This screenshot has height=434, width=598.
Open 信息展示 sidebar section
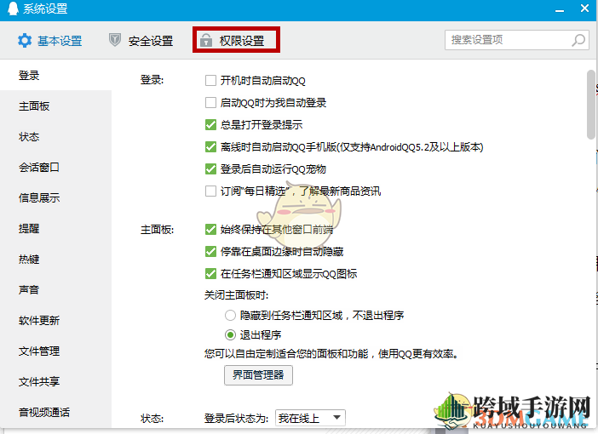tap(55, 197)
